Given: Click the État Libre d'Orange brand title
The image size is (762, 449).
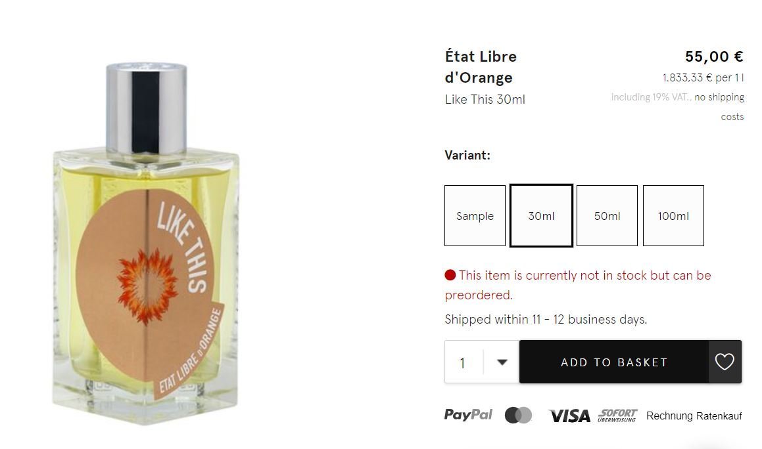Looking at the screenshot, I should click(x=481, y=67).
